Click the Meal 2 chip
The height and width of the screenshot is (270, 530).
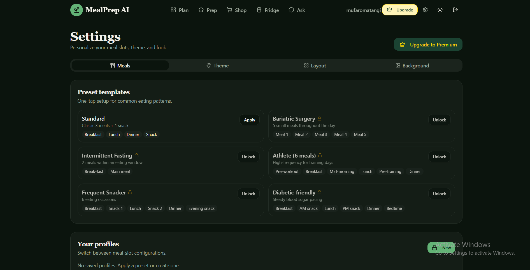pos(301,135)
